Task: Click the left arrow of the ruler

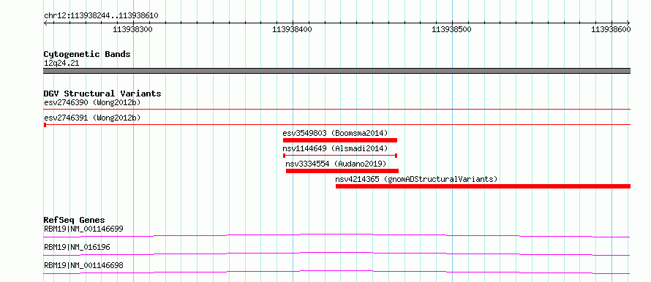Action: click(45, 23)
